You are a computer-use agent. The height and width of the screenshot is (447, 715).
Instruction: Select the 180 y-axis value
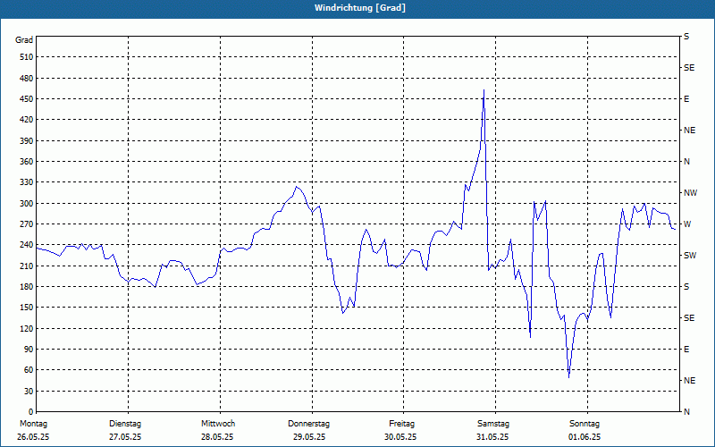coord(27,287)
